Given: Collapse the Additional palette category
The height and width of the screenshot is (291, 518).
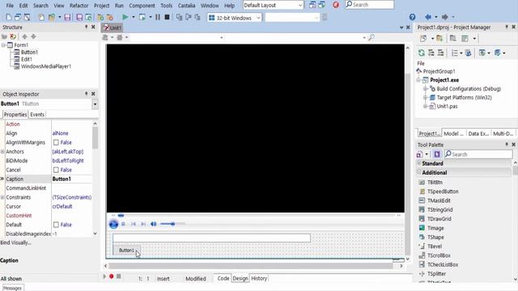Looking at the screenshot, I should 419,172.
